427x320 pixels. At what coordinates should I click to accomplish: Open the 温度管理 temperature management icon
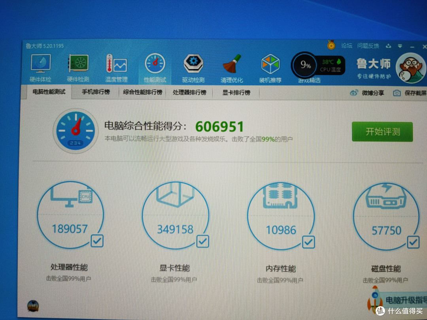click(x=116, y=63)
